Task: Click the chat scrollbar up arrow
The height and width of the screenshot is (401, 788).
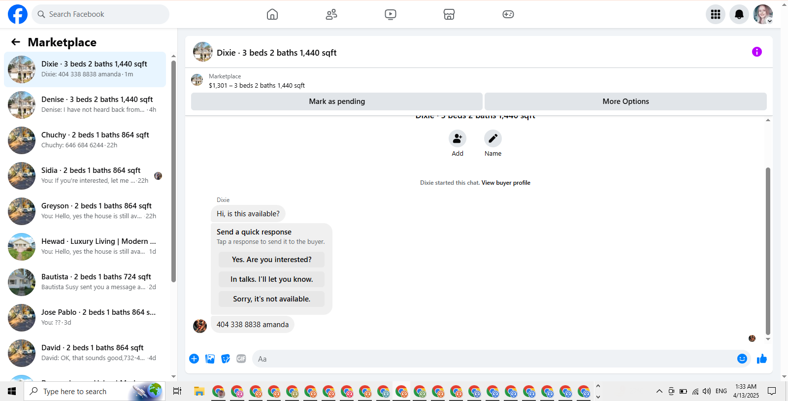Action: (x=768, y=120)
